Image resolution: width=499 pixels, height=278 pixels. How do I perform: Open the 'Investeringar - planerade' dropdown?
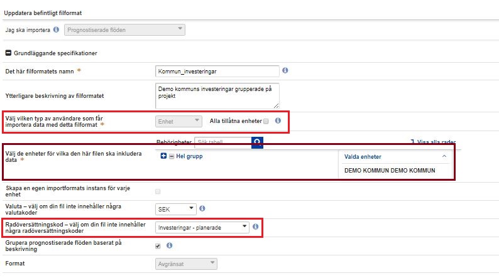coord(202,227)
